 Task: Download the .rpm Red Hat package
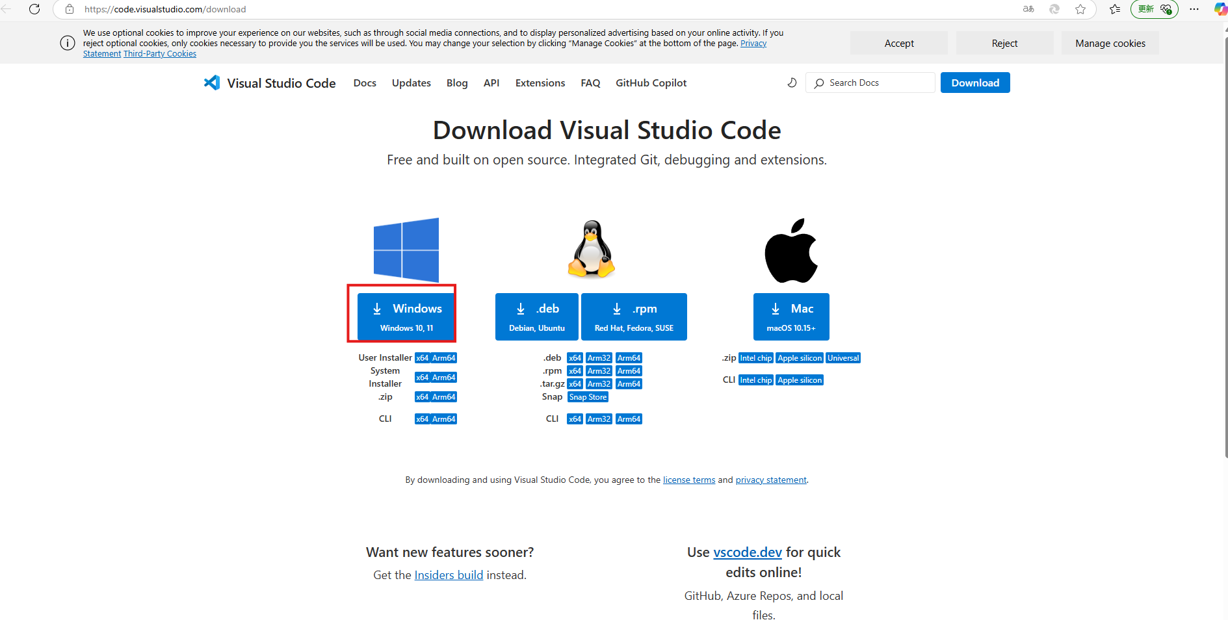click(x=634, y=316)
